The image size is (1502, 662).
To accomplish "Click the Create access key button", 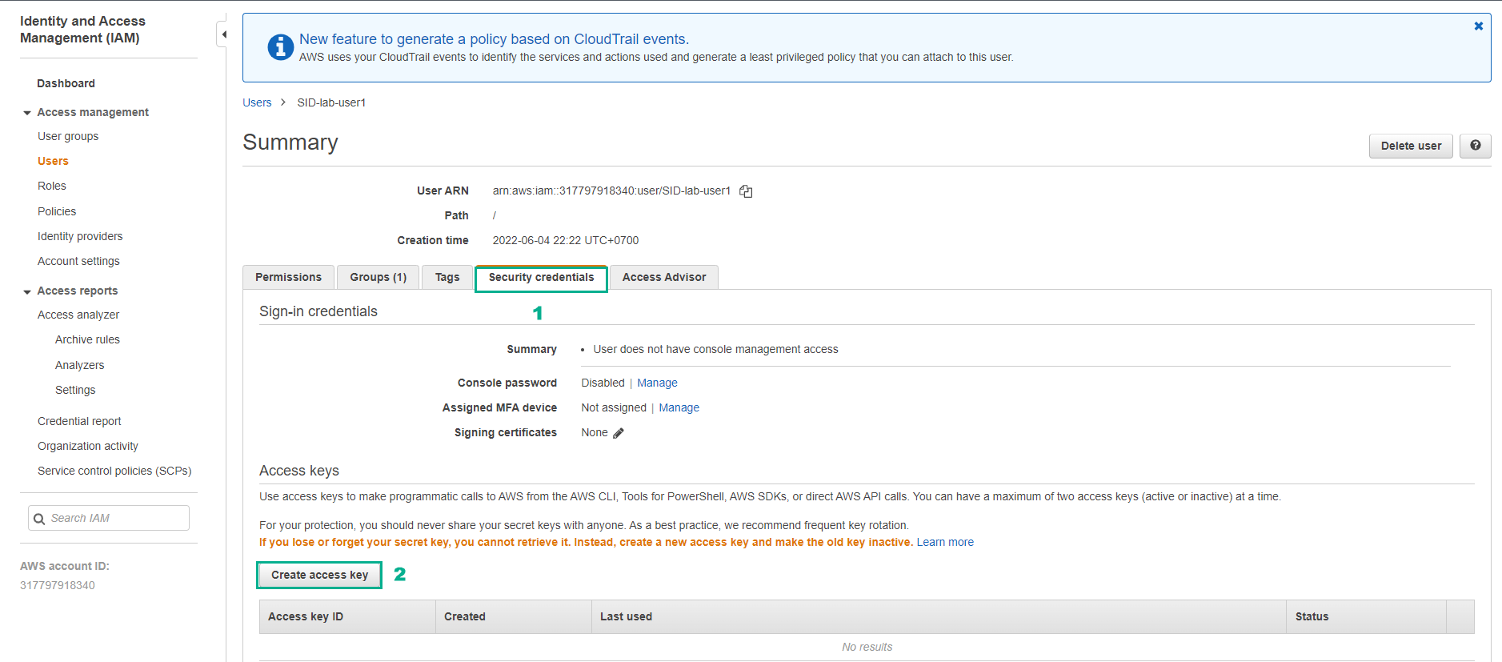I will 319,575.
